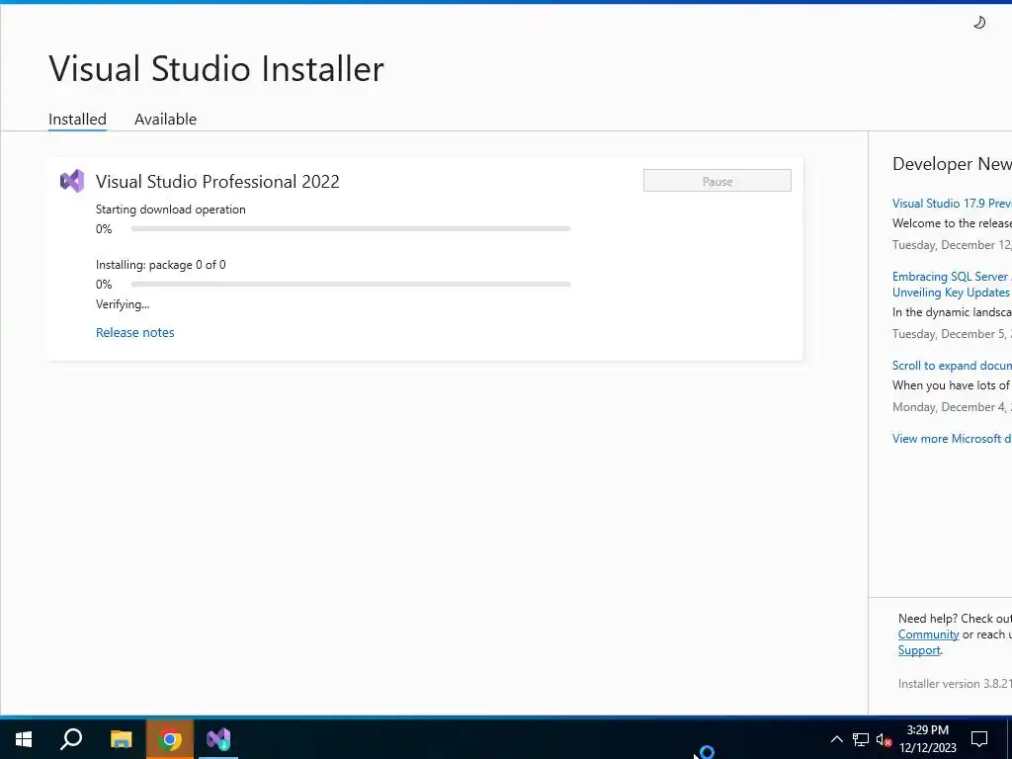Show hidden system tray icons
The height and width of the screenshot is (759, 1012).
[836, 739]
